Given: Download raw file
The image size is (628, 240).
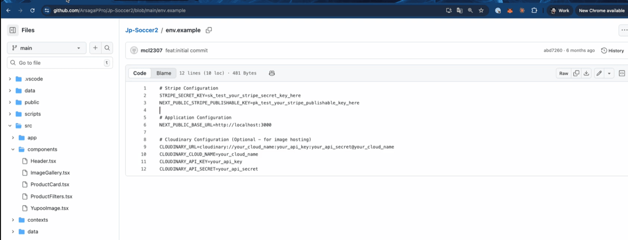Looking at the screenshot, I should (586, 73).
